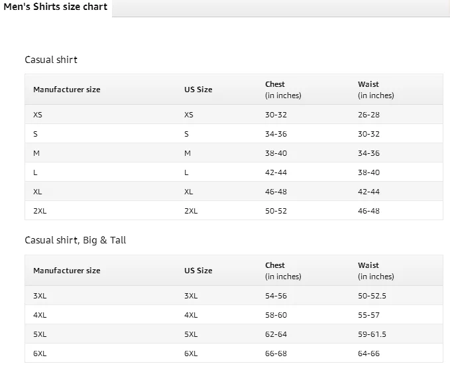Screen dimensions: 450x384
Task: Click chest value 66-68 in 6XL row
Action: (276, 353)
